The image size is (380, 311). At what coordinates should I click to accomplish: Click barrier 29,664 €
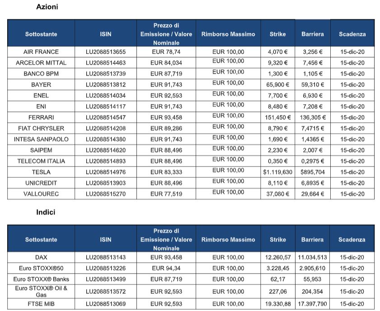pyautogui.click(x=313, y=194)
